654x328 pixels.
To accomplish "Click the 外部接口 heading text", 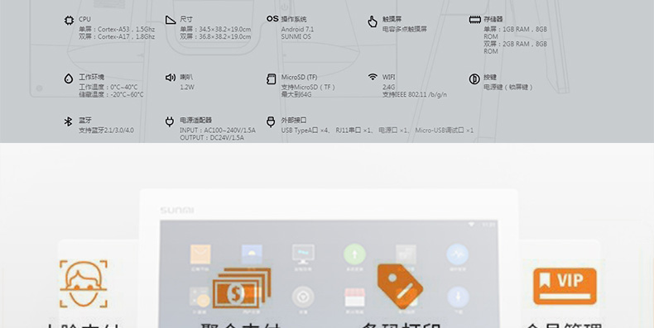I will tap(294, 121).
